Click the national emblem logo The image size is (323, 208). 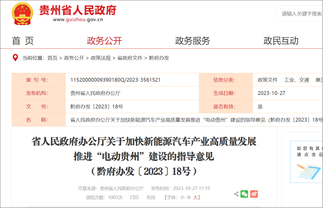click(x=23, y=13)
